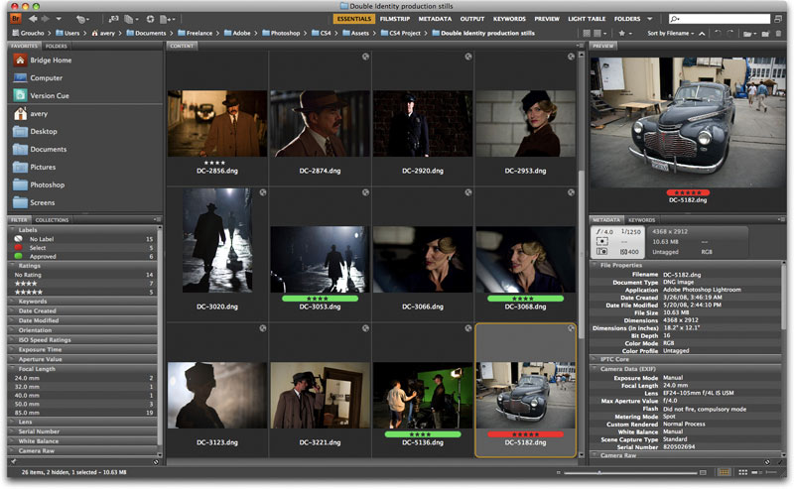Image resolution: width=794 pixels, height=489 pixels.
Task: Toggle the No Label filter
Action: [42, 239]
